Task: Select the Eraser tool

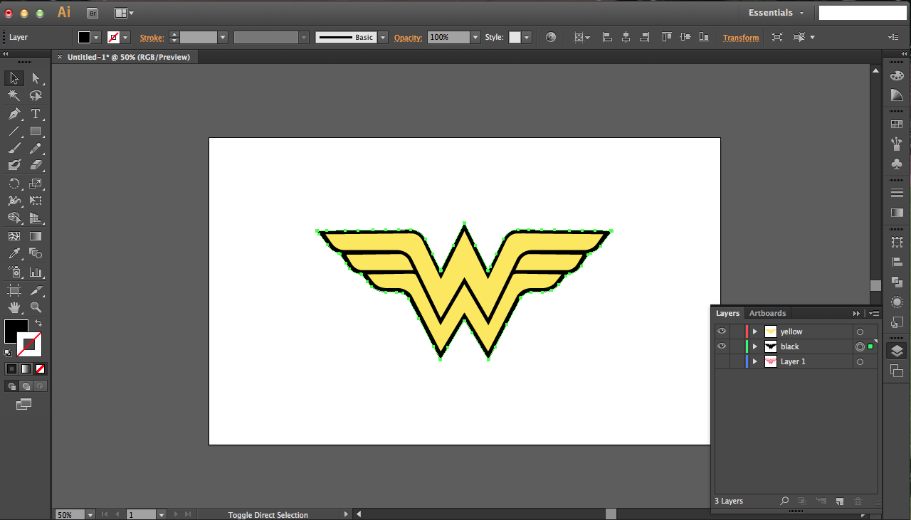Action: coord(36,165)
